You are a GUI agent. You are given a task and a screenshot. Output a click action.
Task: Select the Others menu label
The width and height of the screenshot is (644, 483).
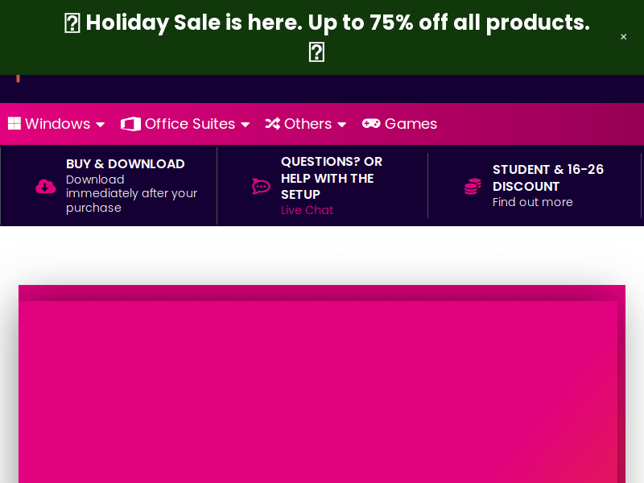308,124
